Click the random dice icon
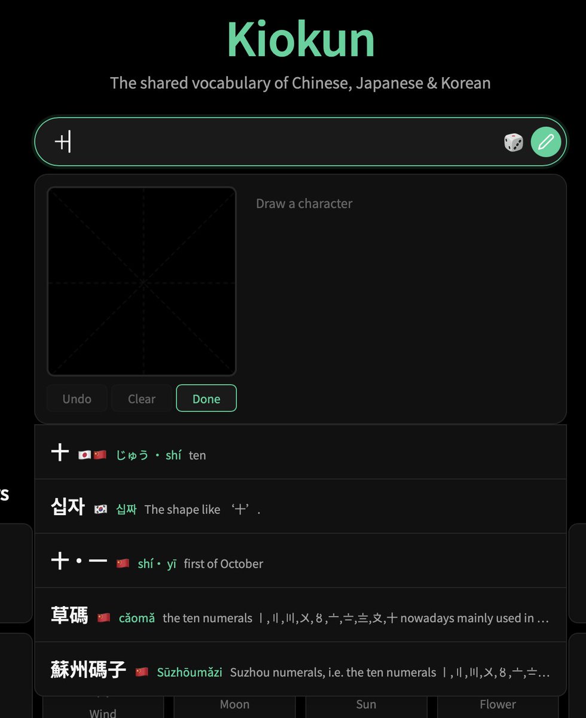Viewport: 586px width, 718px height. click(513, 142)
